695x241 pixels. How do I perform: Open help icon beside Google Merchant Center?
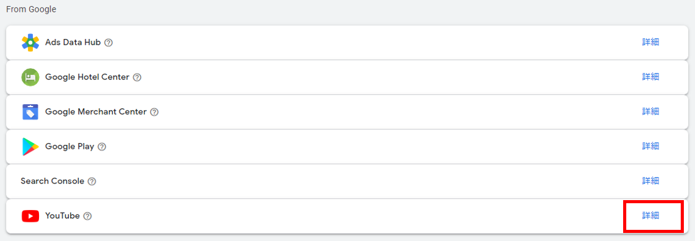pos(154,112)
